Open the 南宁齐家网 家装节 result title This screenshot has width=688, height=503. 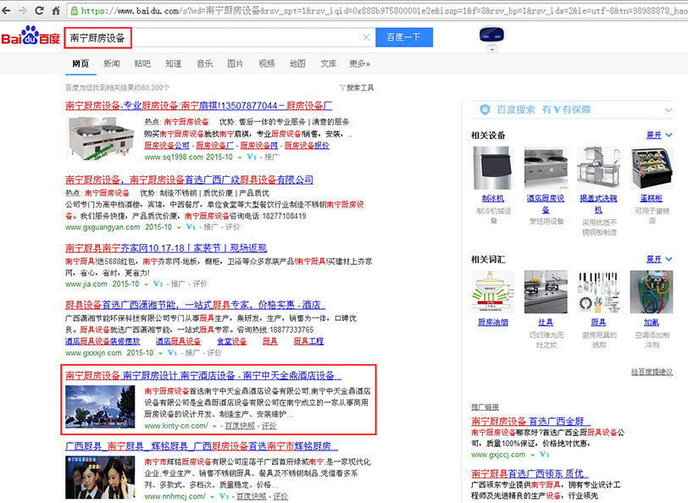pos(166,248)
